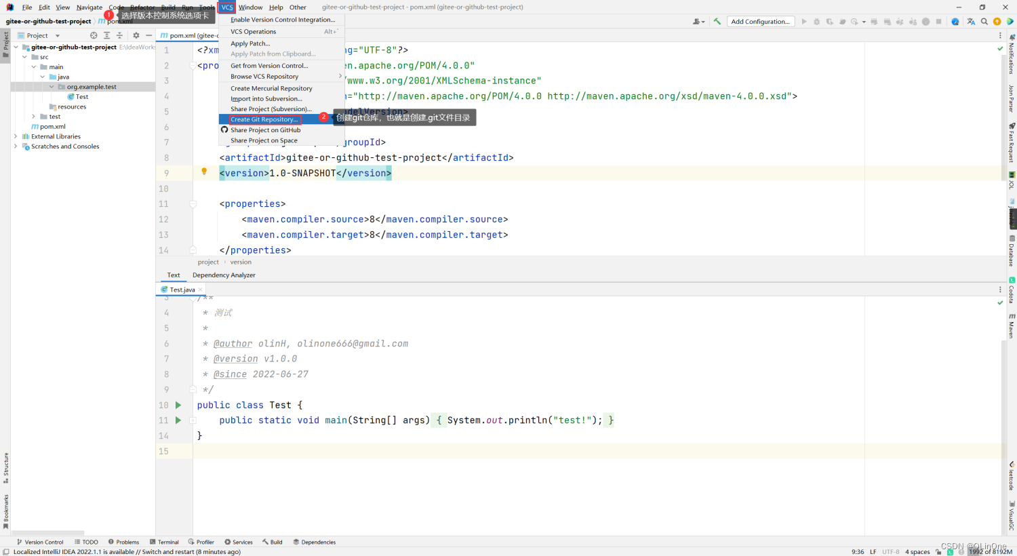Open the translation plugin icon in toolbar

(971, 22)
